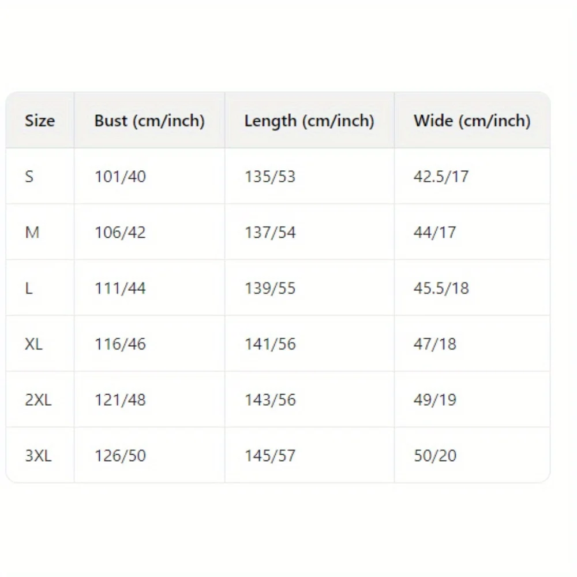Click length value 137/54
Viewport: 577px width, 577px height.
[270, 233]
